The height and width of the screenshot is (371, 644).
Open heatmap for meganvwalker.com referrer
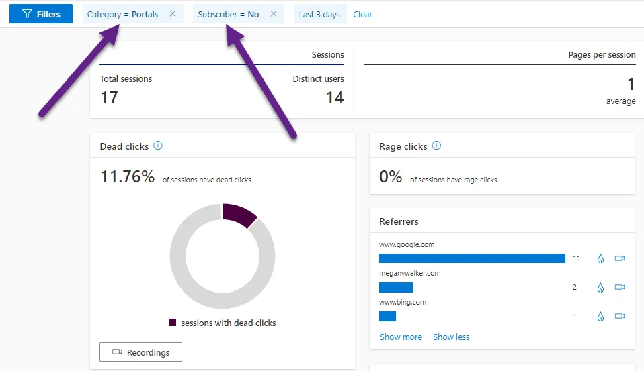pyautogui.click(x=600, y=287)
